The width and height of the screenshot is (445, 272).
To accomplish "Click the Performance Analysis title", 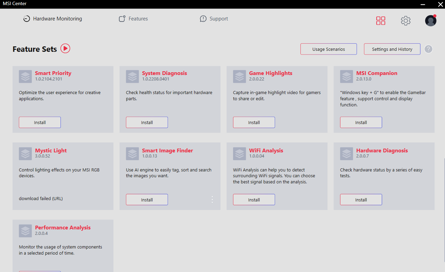I will pos(63,228).
